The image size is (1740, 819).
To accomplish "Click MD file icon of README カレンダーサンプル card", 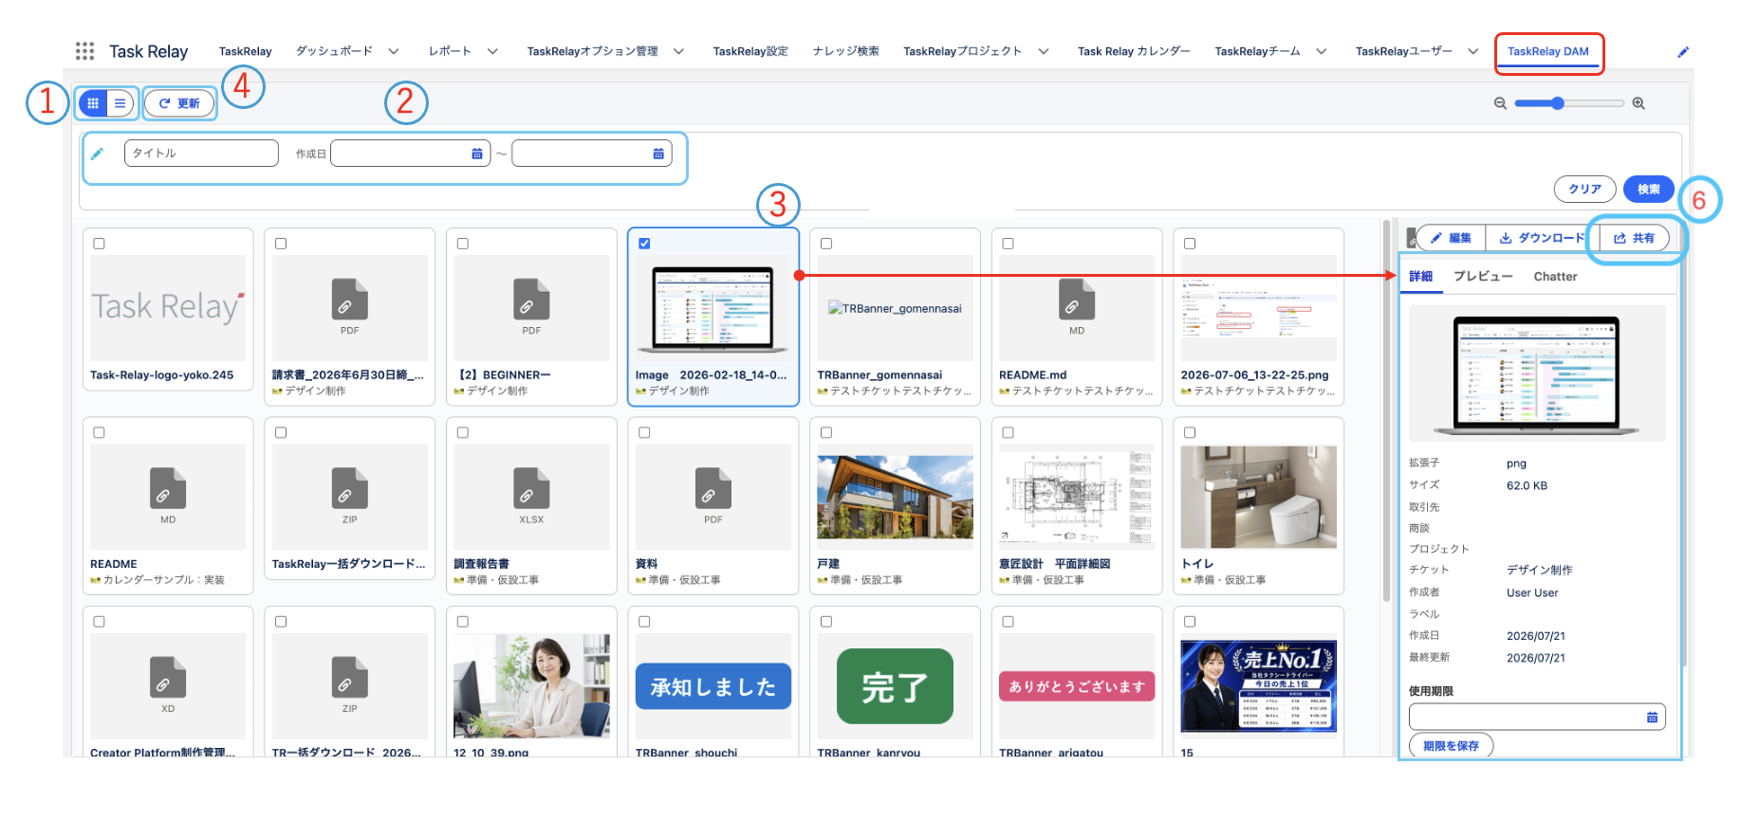I will point(168,488).
